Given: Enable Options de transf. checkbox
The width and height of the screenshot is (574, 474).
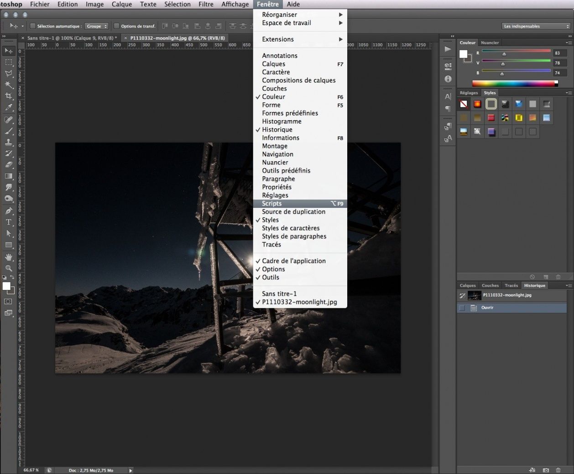Looking at the screenshot, I should coord(116,26).
